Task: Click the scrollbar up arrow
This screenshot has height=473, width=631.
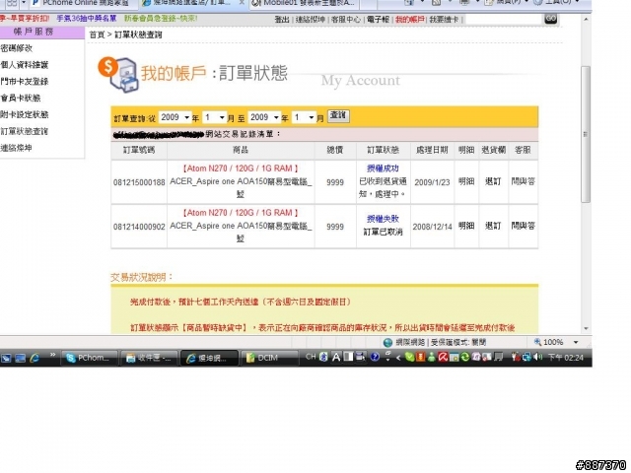Action: click(x=586, y=20)
